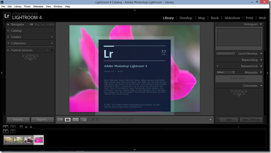Screen dimensions: 271x153
Task: Open the Help menu
Action: point(67,6)
